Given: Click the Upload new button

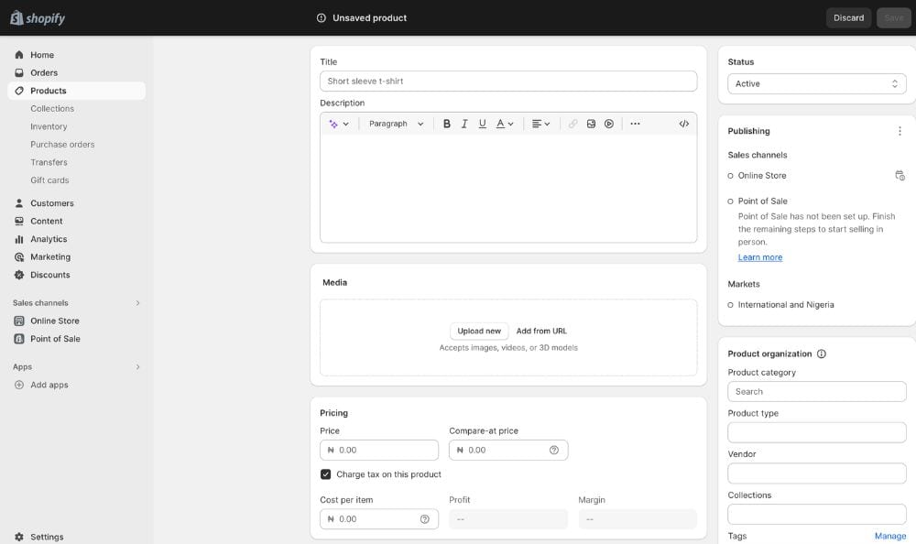Looking at the screenshot, I should (x=479, y=331).
